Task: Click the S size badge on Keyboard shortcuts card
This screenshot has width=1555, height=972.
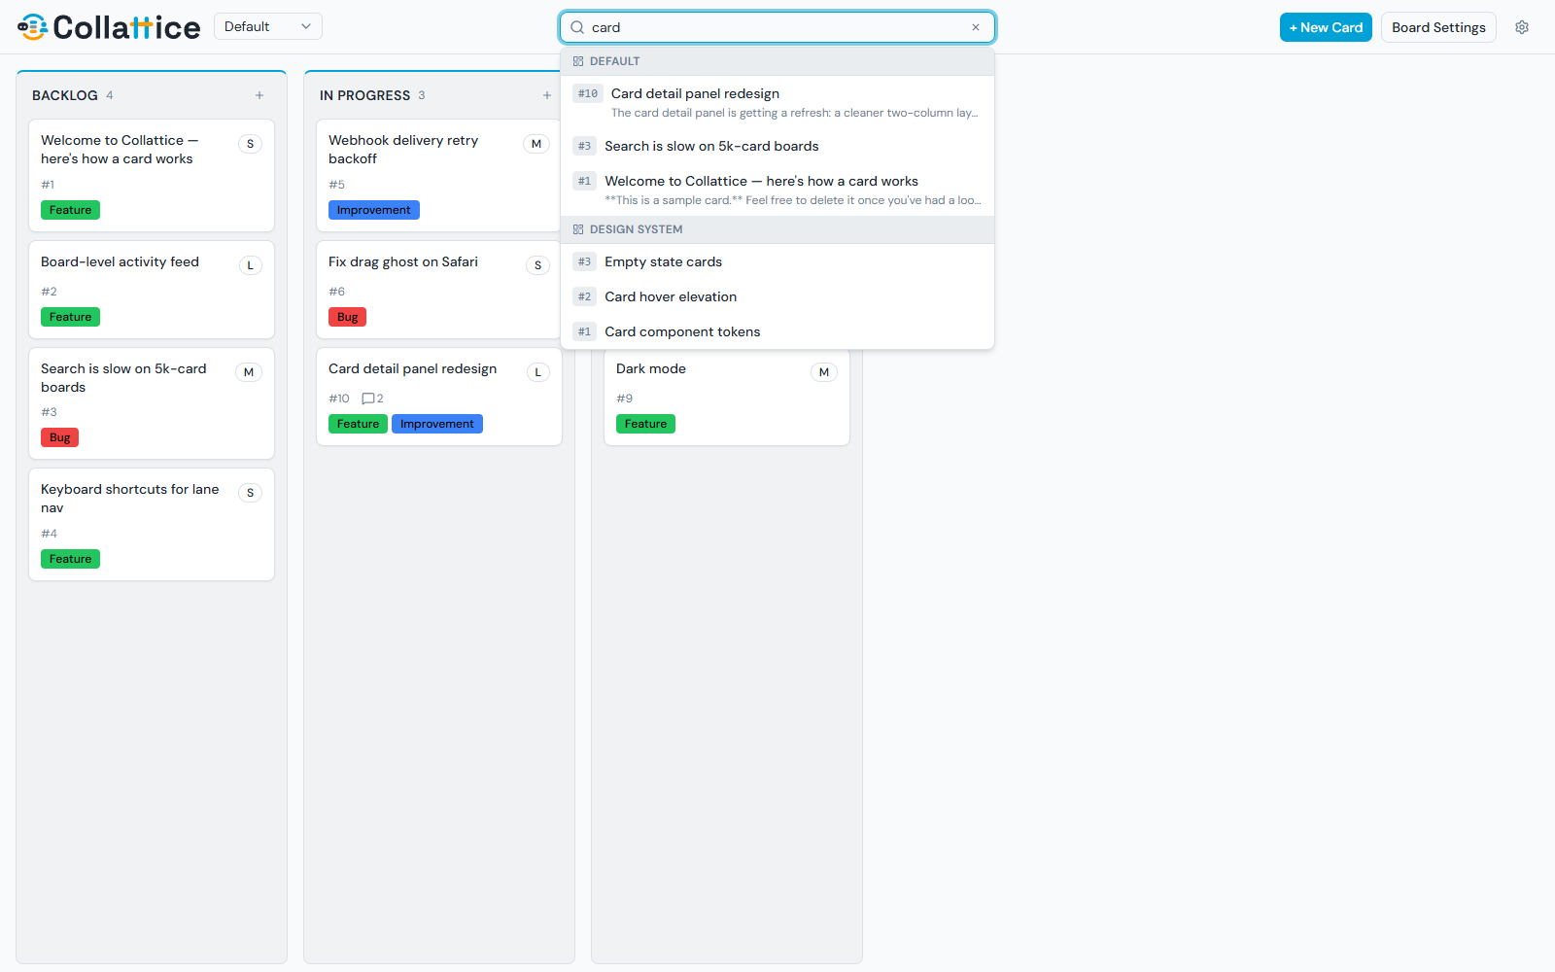Action: tap(250, 493)
